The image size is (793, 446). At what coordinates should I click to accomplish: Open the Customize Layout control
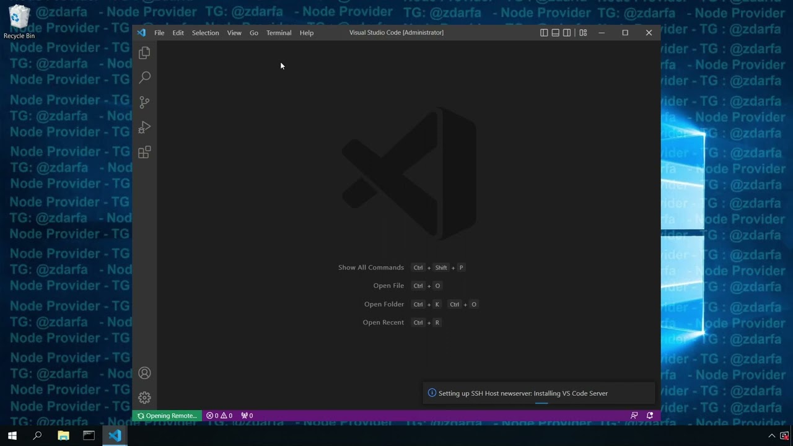click(x=583, y=33)
